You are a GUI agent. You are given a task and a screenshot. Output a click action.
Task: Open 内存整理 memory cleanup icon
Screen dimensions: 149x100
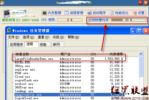[x=45, y=13]
